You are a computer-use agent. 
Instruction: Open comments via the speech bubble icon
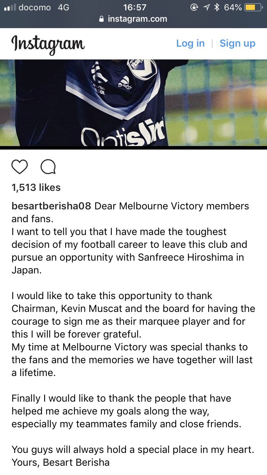click(48, 167)
